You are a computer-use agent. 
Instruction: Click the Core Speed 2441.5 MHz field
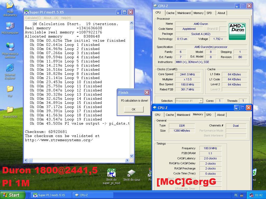click(188, 74)
